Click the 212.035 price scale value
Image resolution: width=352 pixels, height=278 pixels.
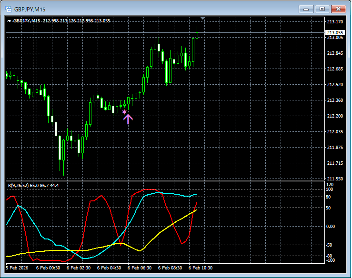(335, 132)
